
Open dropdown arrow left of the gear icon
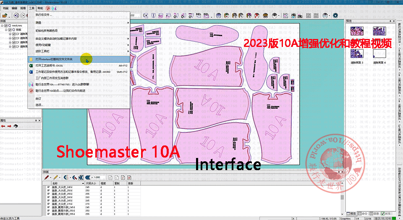click(x=330, y=16)
